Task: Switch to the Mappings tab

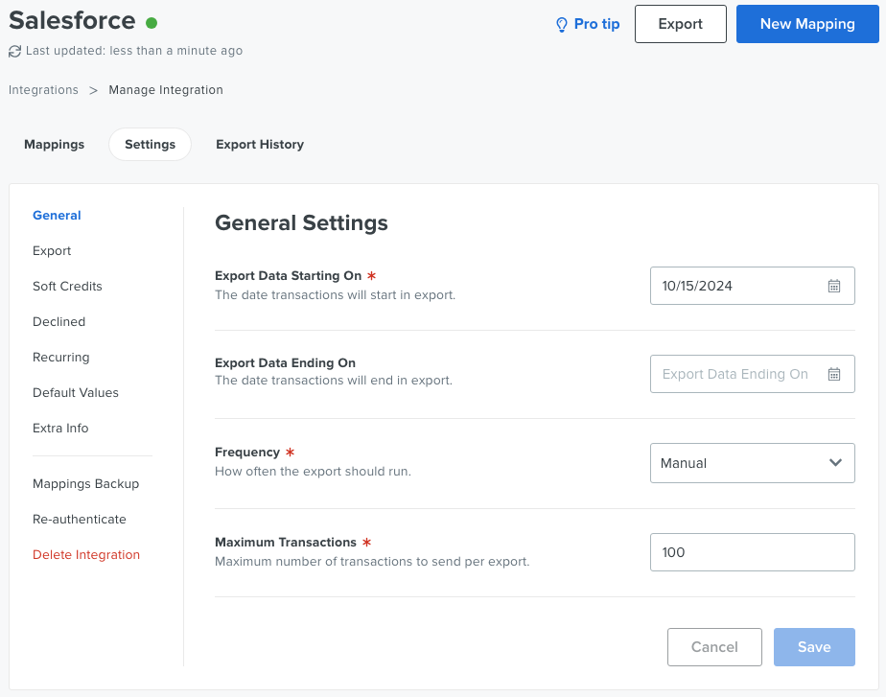Action: click(55, 144)
